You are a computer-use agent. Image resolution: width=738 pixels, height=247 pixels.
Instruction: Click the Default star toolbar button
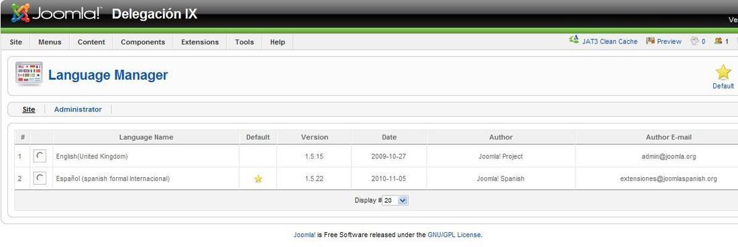pos(723,77)
